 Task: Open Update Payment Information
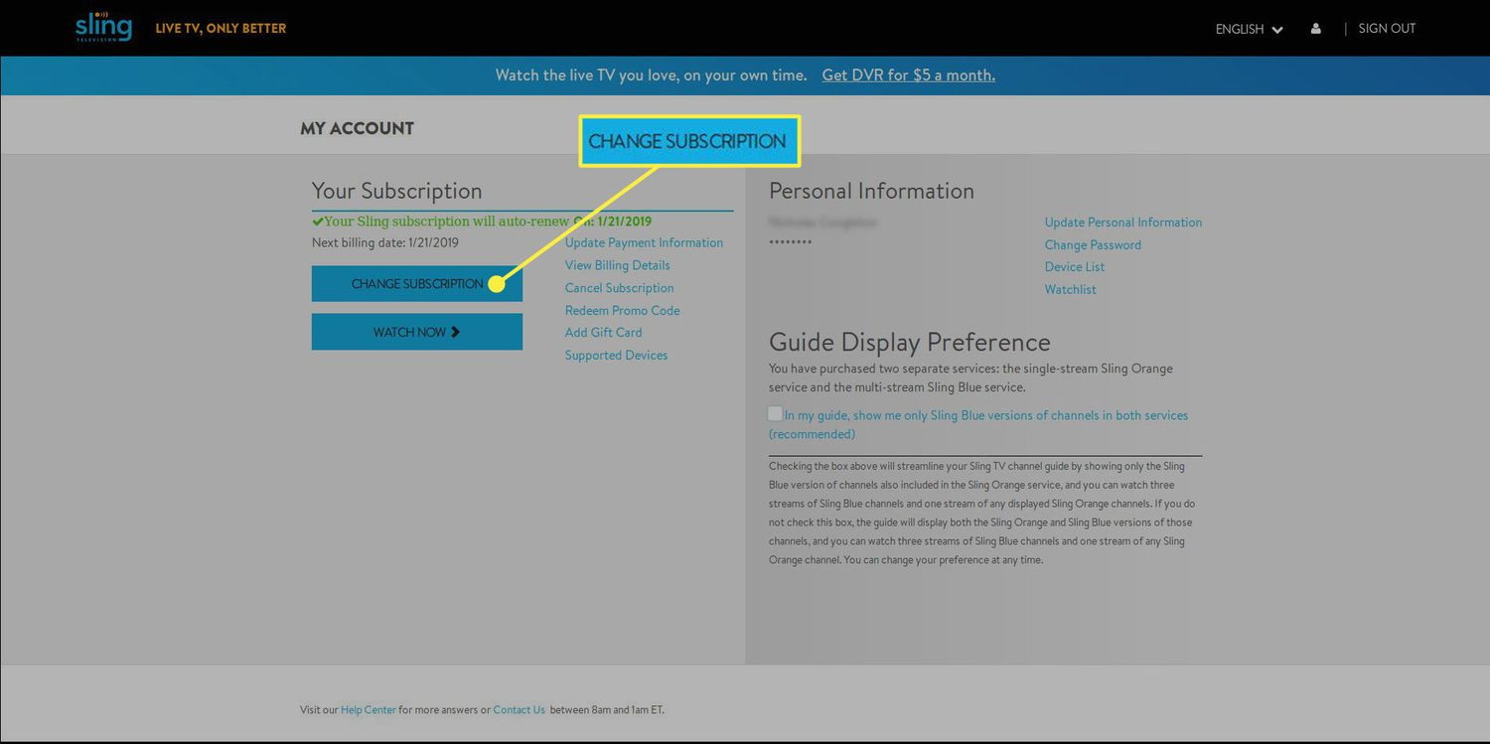(x=644, y=242)
